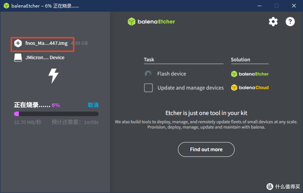Tick the Update and manage devices checkbox

(148, 88)
